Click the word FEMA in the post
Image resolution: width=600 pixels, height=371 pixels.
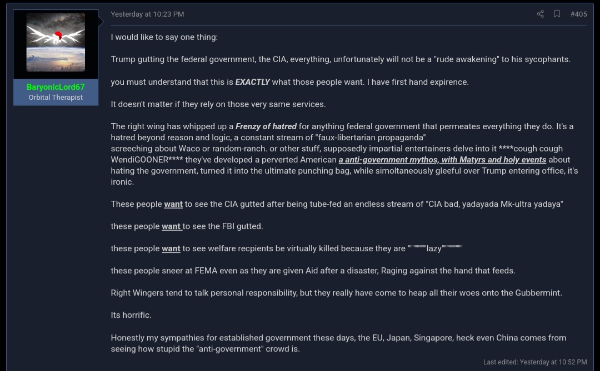pos(206,271)
